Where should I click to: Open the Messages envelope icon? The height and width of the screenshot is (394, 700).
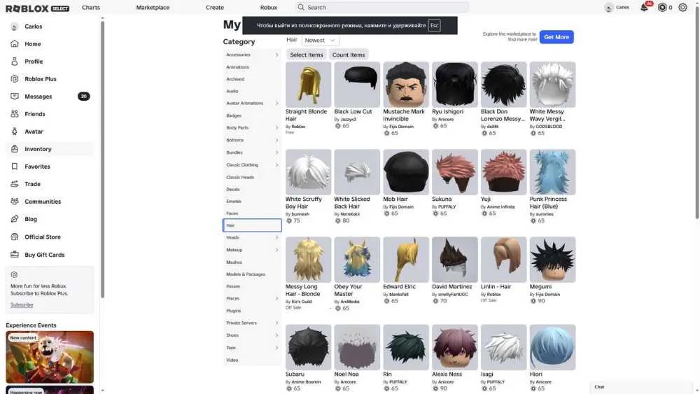(x=14, y=97)
